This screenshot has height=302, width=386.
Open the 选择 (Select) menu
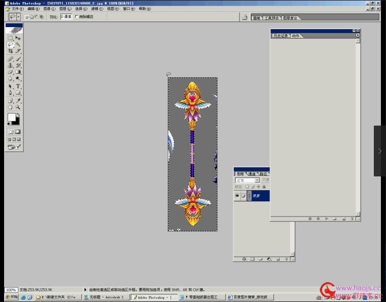81,9
